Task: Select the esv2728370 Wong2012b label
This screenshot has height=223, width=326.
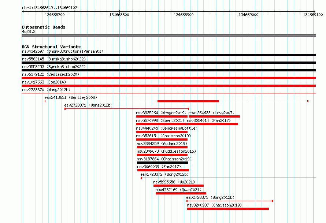Action: point(46,90)
